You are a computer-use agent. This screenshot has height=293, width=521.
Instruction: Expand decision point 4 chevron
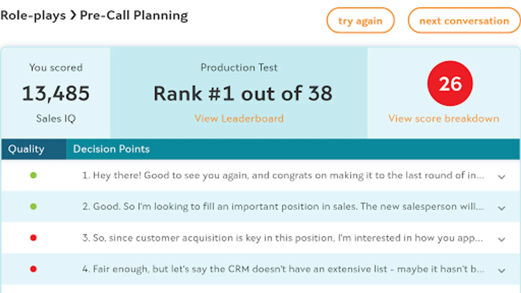(501, 271)
